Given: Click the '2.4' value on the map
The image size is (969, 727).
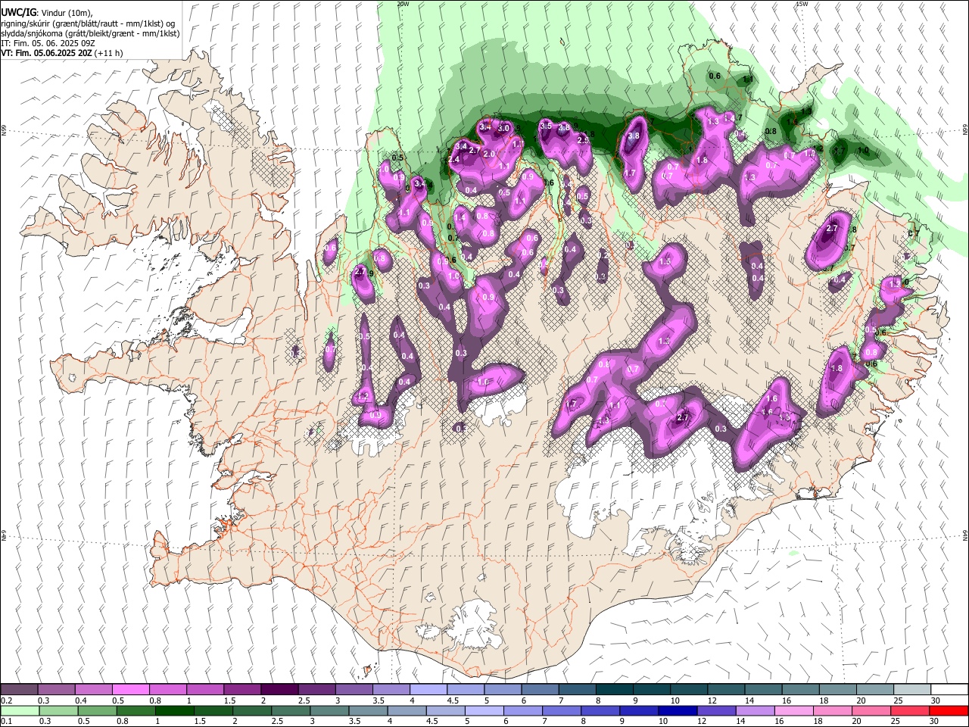Looking at the screenshot, I should pos(454,160).
